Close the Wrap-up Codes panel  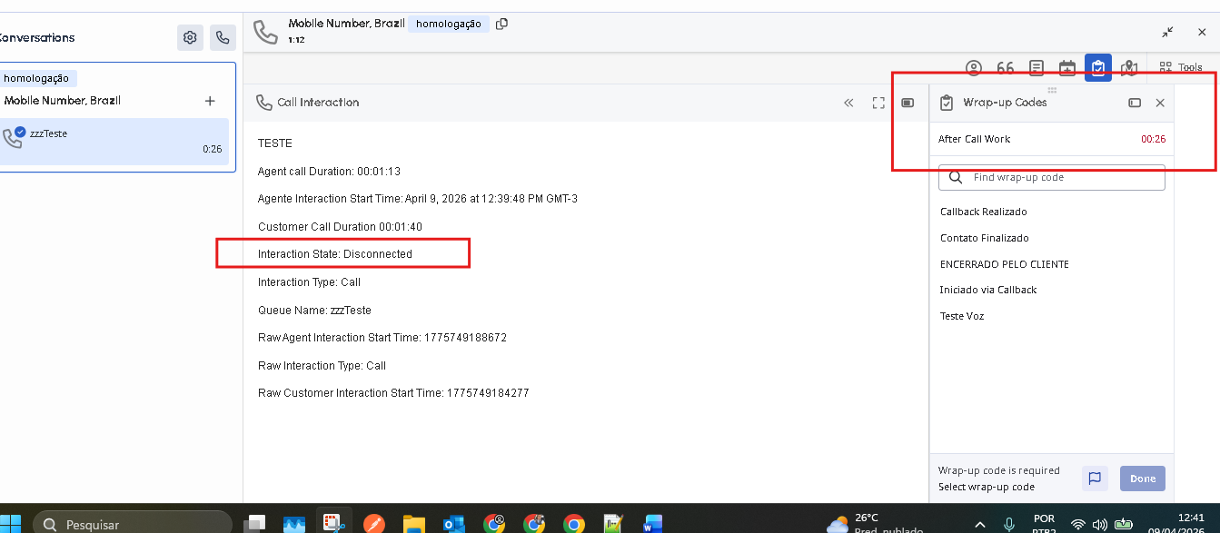tap(1160, 103)
